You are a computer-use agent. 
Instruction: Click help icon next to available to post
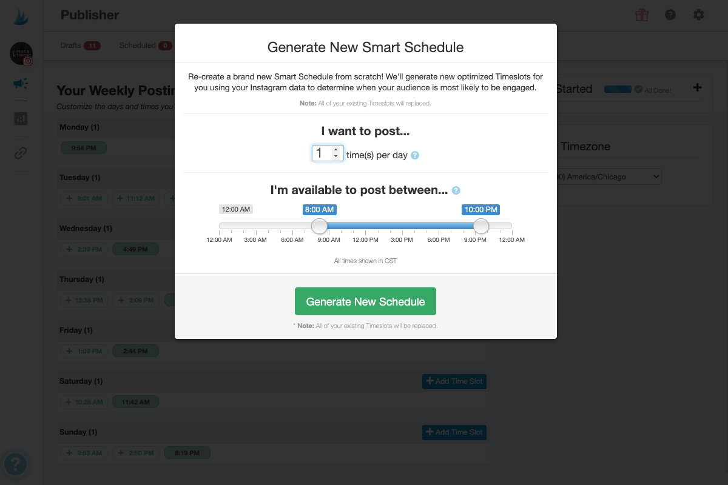pos(456,190)
